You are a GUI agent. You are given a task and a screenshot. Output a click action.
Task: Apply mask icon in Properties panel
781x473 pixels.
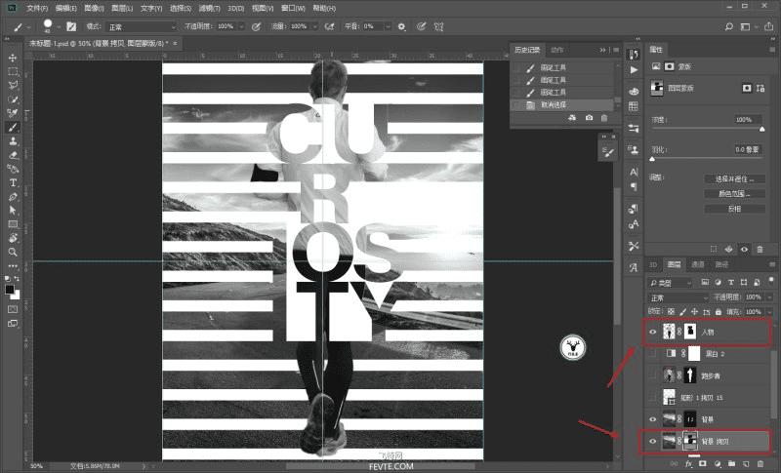coord(728,250)
